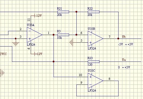Click the U33C feedback wire loop from pin 8
The image size is (143, 99).
click(97, 96)
